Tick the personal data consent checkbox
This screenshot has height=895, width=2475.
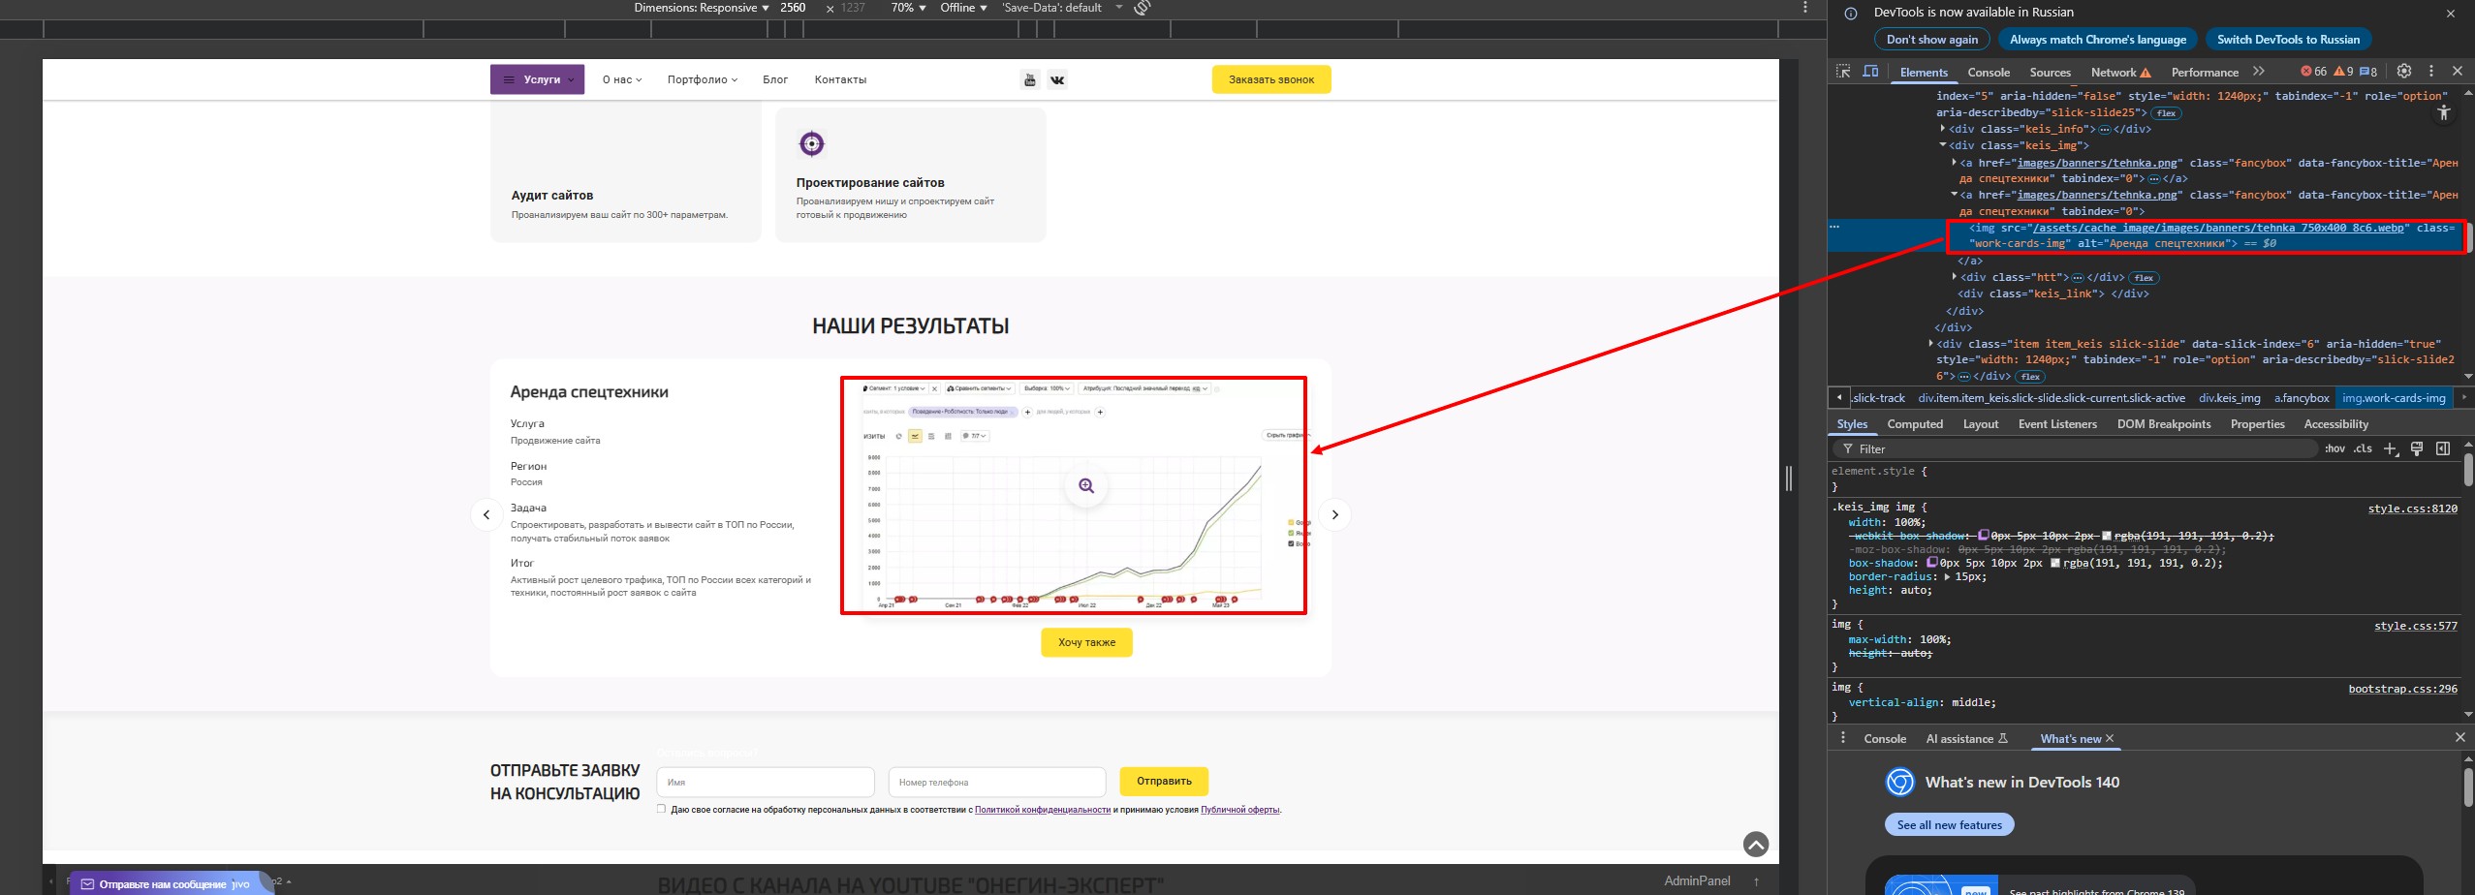[x=661, y=809]
